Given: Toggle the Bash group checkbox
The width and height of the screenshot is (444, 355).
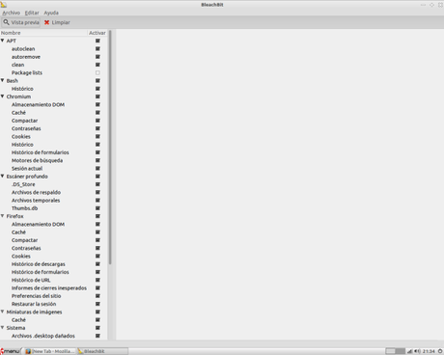Looking at the screenshot, I should coord(97,81).
